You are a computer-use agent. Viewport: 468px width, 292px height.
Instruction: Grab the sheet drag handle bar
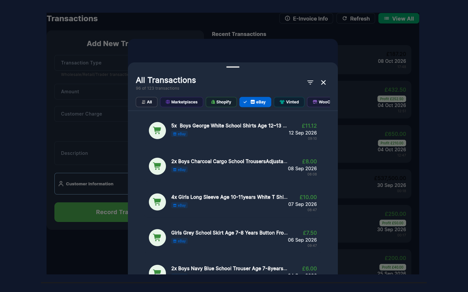[x=233, y=67]
